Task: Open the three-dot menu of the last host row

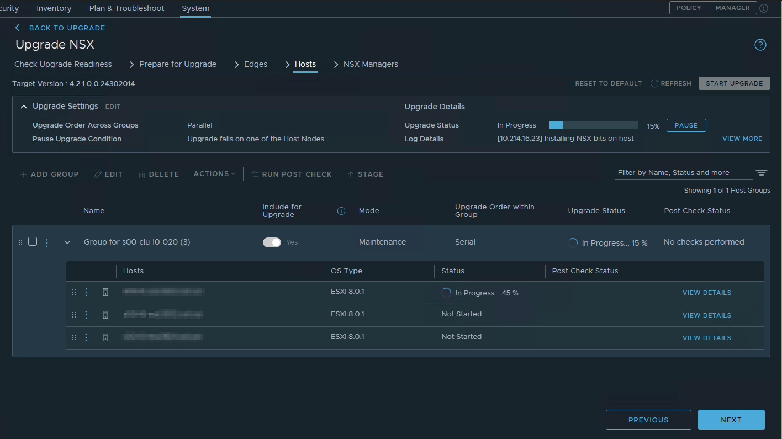Action: click(x=86, y=337)
